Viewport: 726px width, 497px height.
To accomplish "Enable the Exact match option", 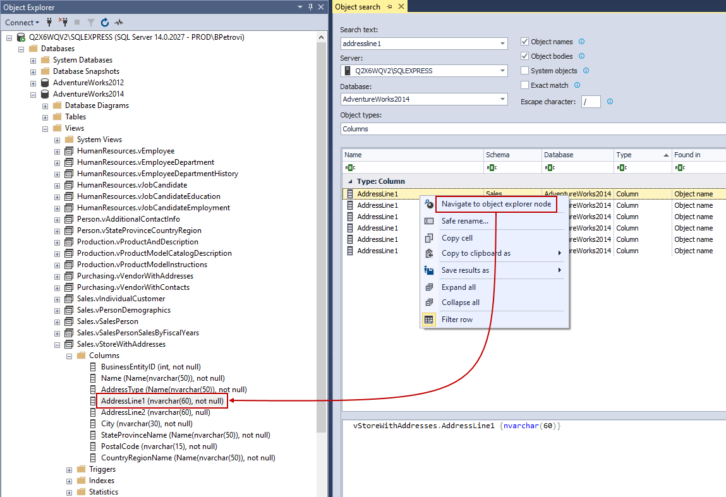I will click(x=524, y=85).
